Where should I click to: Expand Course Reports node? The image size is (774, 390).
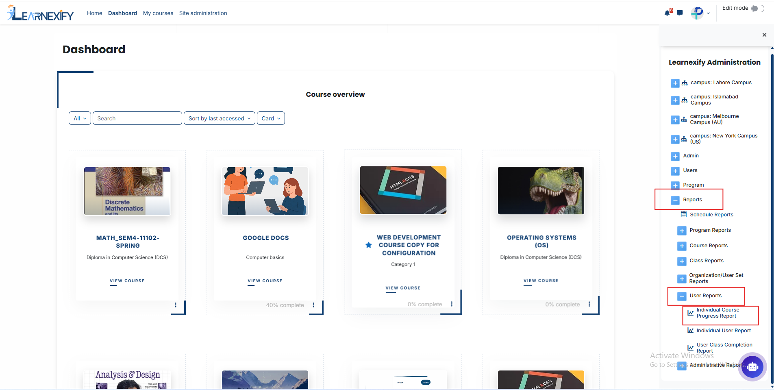(x=682, y=246)
